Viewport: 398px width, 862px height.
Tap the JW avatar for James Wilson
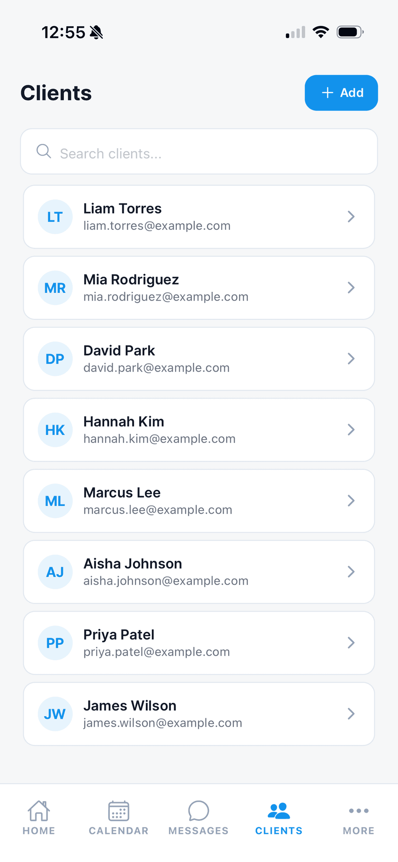coord(55,714)
